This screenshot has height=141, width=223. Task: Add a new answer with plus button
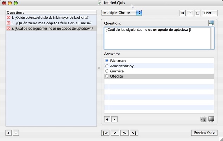(x=107, y=119)
